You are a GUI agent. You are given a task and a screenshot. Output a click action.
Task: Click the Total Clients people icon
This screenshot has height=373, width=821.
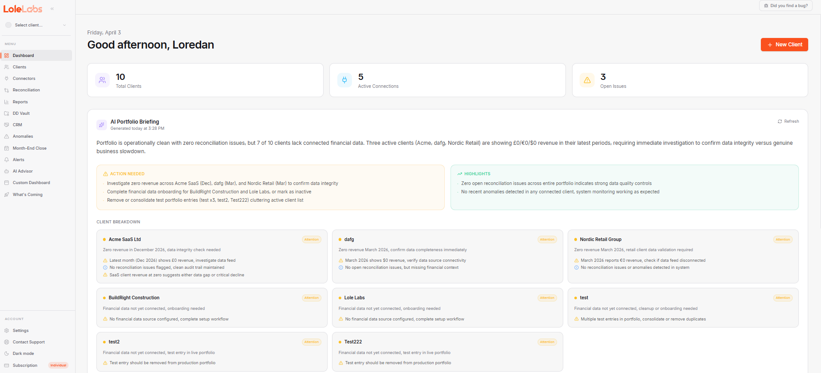point(102,80)
